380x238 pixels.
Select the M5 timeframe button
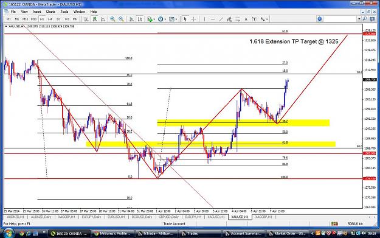(x=17, y=19)
